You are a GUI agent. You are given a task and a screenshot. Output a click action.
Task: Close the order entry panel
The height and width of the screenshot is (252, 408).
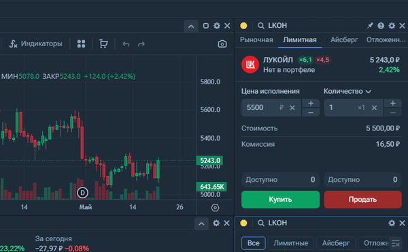(402, 25)
